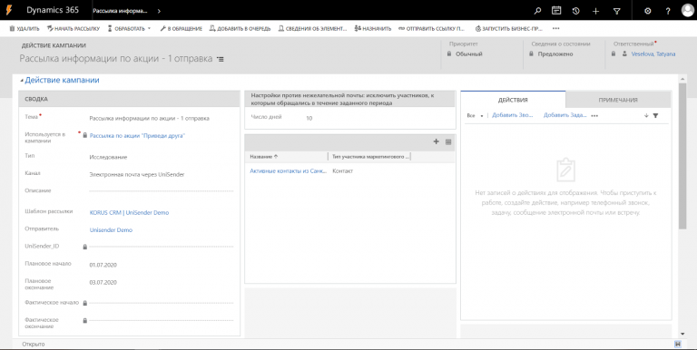Open the calendar icon in top bar

(x=556, y=10)
